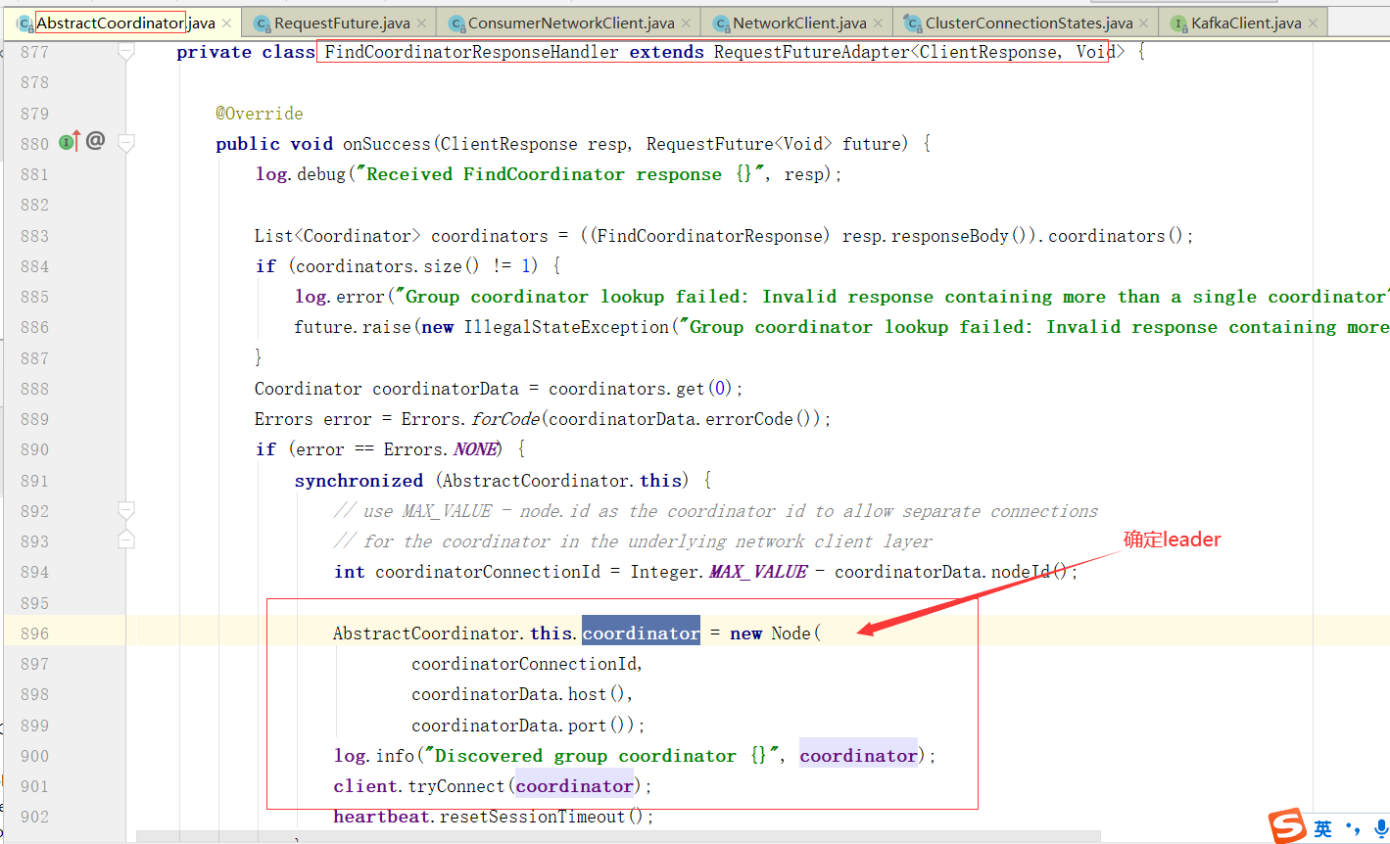The height and width of the screenshot is (844, 1390).
Task: Click the synchronized keyword on line 891
Action: [359, 481]
